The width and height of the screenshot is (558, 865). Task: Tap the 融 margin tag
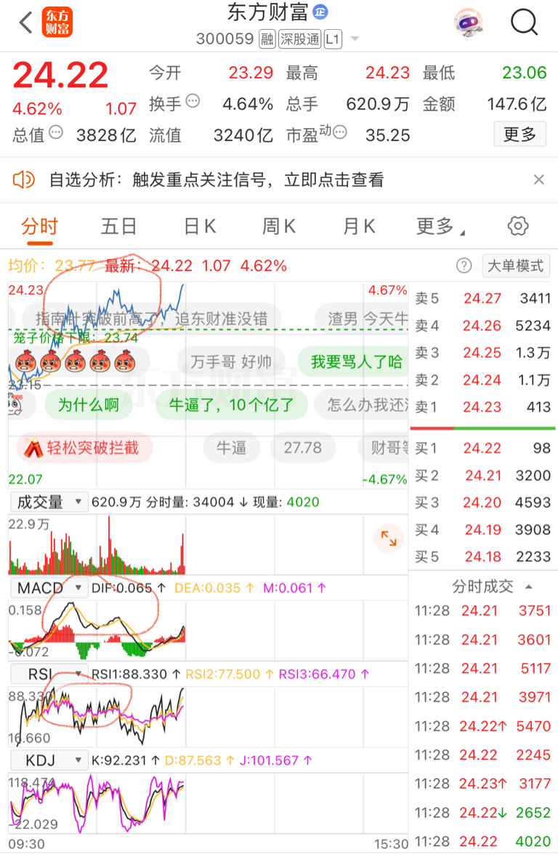[267, 39]
